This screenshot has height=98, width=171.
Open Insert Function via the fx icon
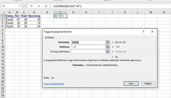coord(46,6)
